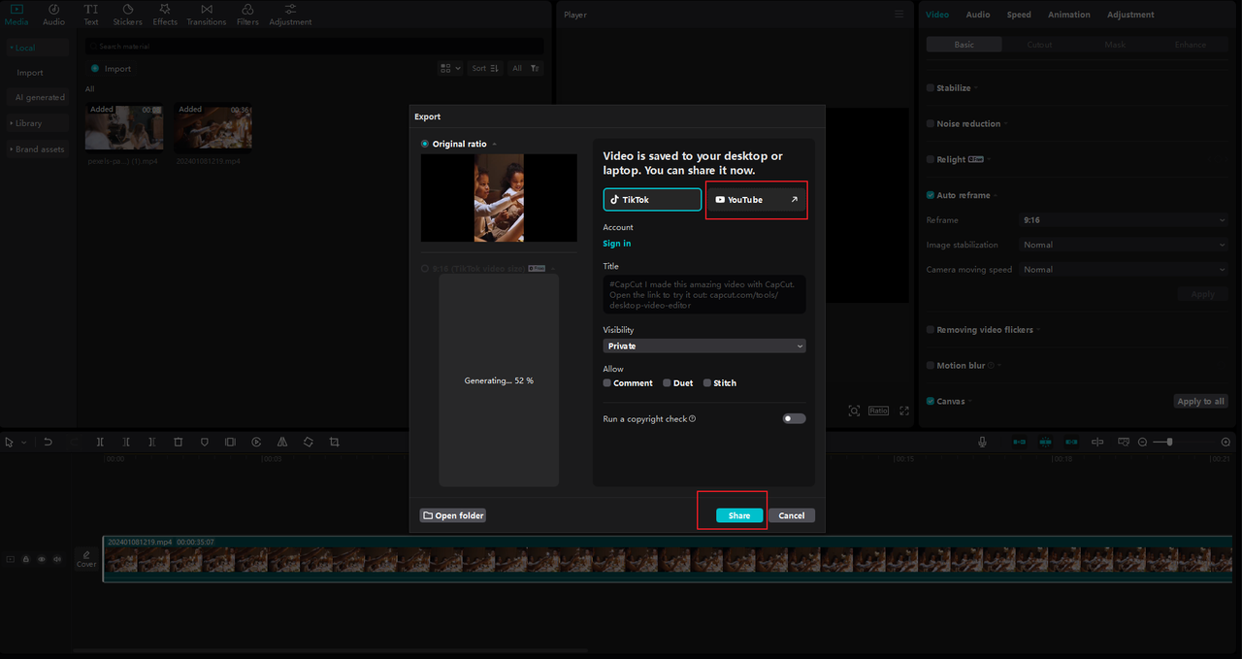Select AI generated in the sidebar

[x=40, y=97]
